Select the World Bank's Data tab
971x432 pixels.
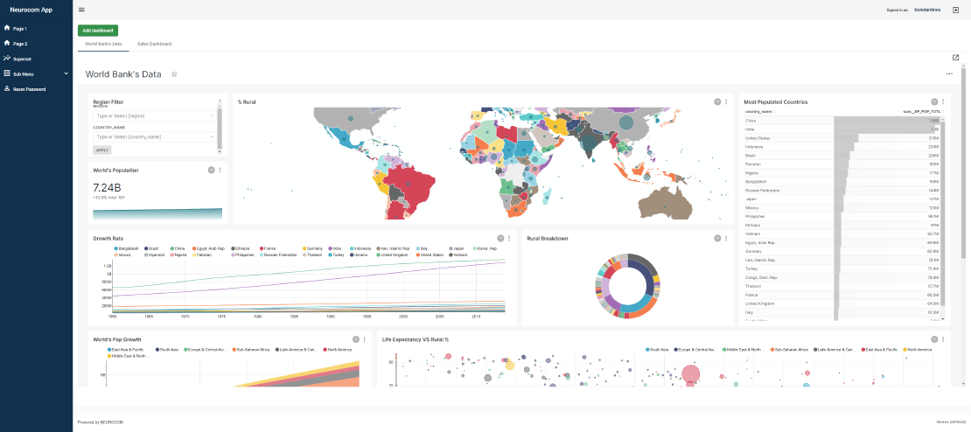[103, 44]
